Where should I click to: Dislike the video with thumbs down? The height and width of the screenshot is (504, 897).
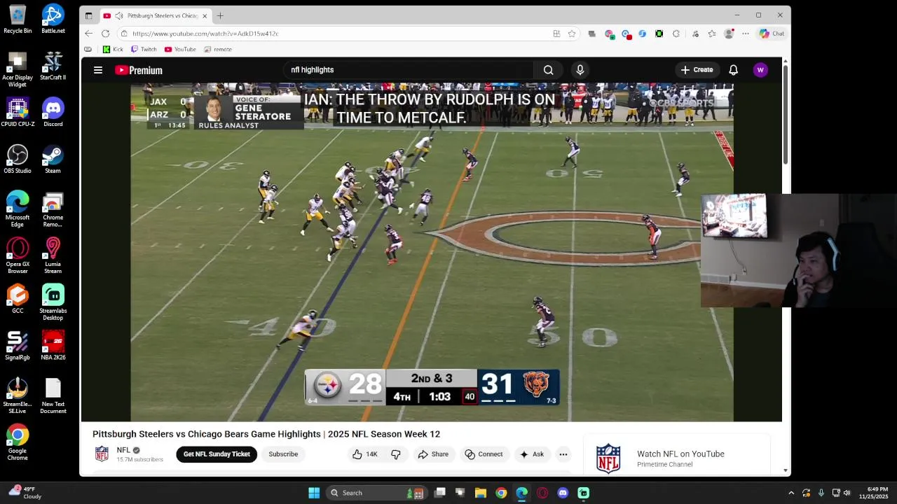(x=396, y=454)
